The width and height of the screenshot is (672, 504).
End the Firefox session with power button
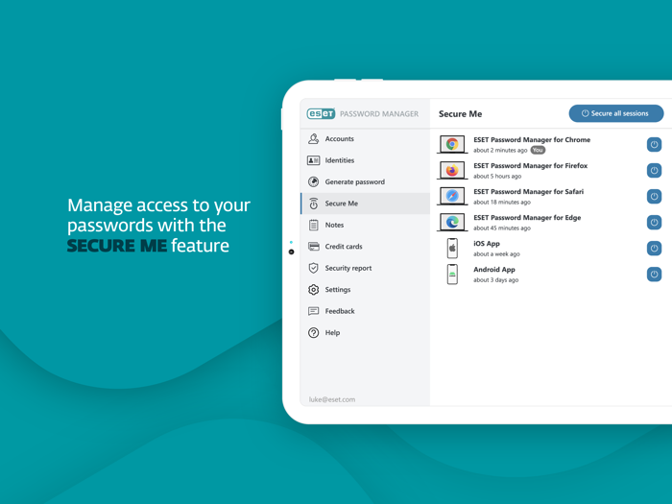[x=654, y=171]
